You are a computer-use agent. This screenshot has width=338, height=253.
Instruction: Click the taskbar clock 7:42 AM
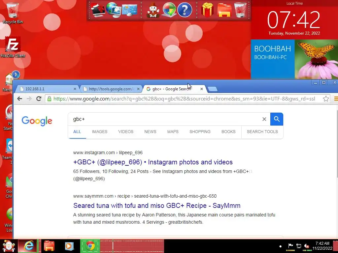coord(322,246)
